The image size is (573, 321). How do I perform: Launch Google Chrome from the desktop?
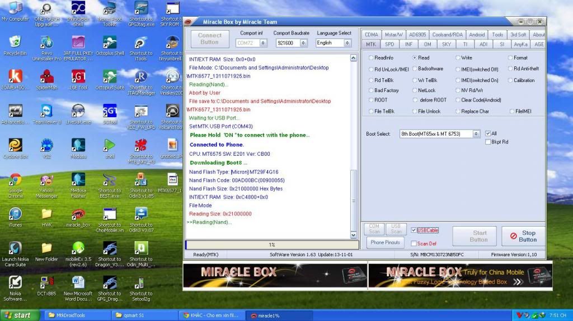(15, 186)
